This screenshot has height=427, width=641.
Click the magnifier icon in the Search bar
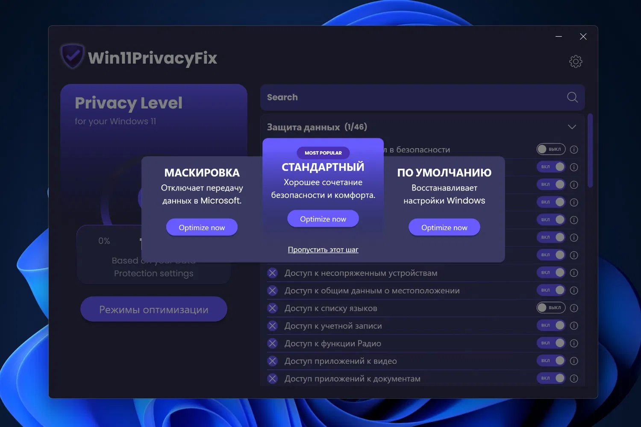[572, 97]
